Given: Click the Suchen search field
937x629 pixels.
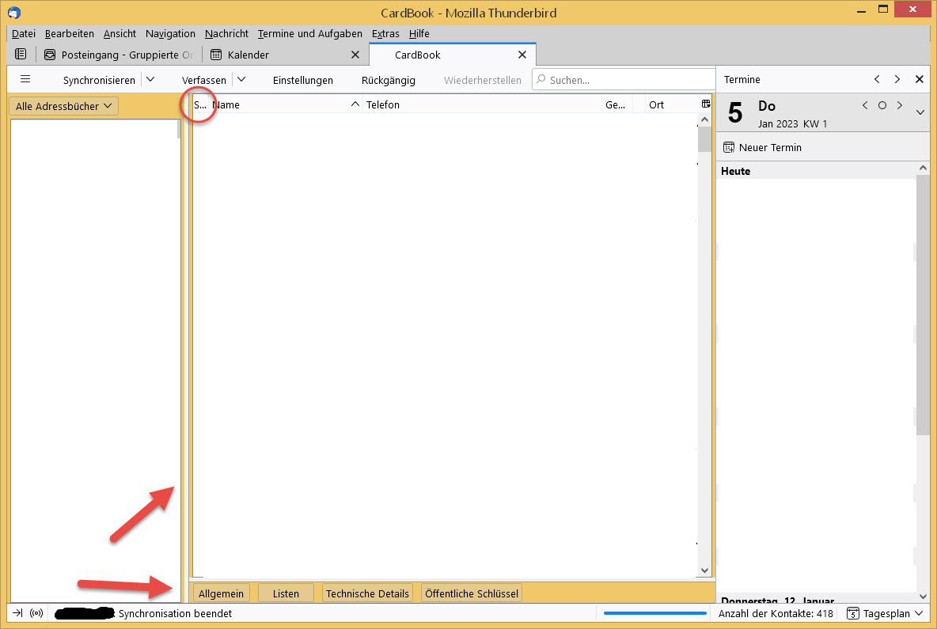Looking at the screenshot, I should tap(625, 80).
